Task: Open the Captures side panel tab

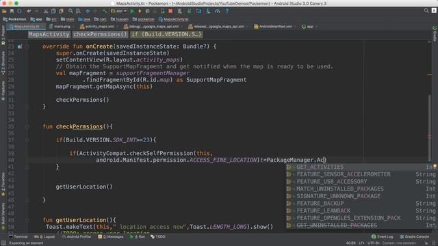Action: [3, 91]
